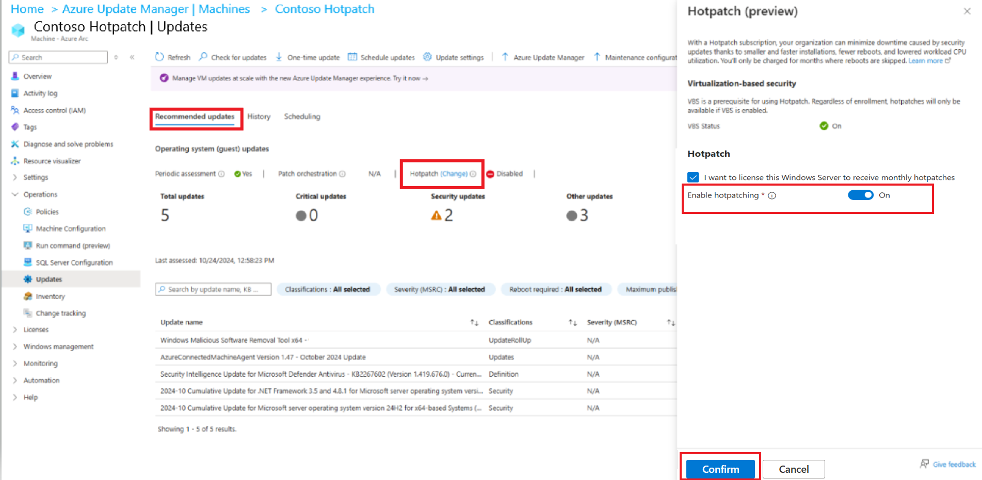Viewport: 982px width, 480px height.
Task: Click the search by update name field
Action: 213,289
